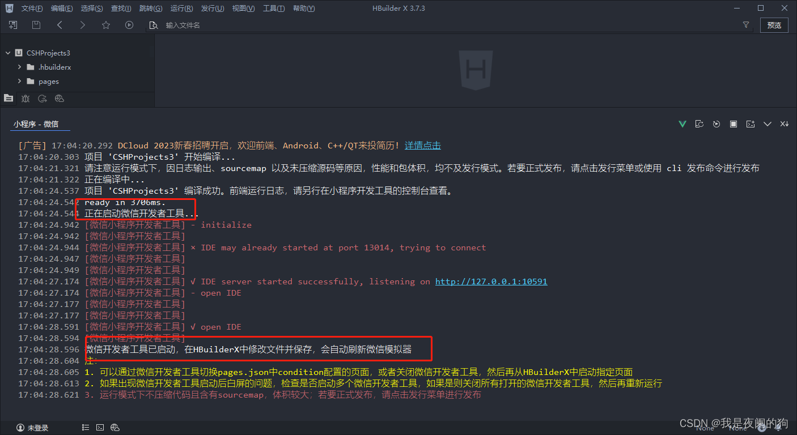The width and height of the screenshot is (797, 435).
Task: Collapse the CSHProjects3 project tree
Action: [8, 53]
